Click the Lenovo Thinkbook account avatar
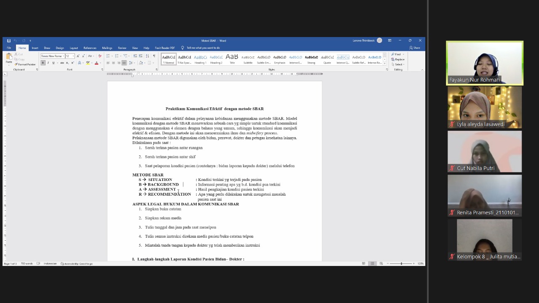The width and height of the screenshot is (539, 303). click(x=379, y=40)
